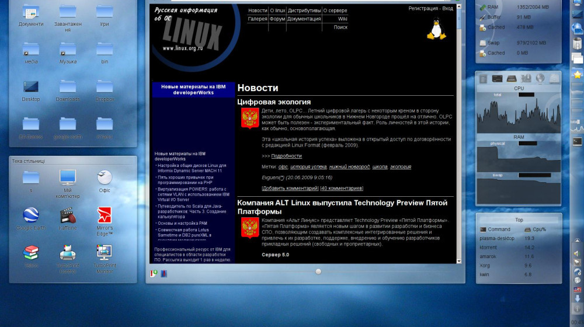Open the Downloads folder

click(x=67, y=91)
